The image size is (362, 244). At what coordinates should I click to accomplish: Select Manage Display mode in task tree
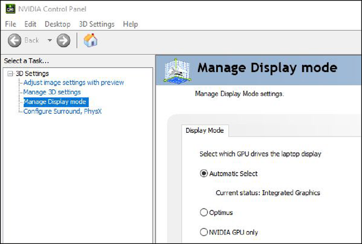click(x=55, y=102)
